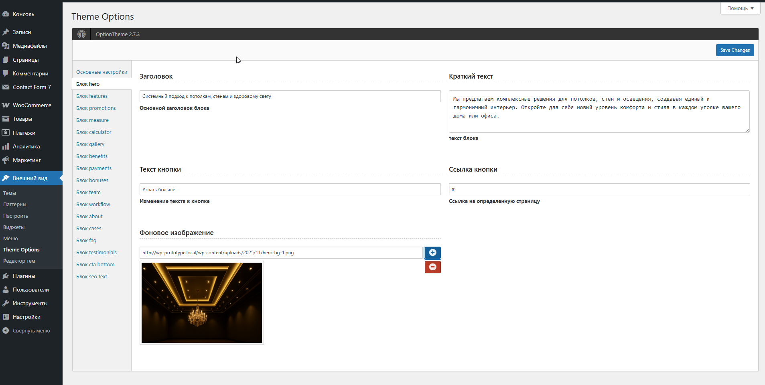Viewport: 765px width, 385px height.
Task: Expand the Помощь help dropdown
Action: tap(740, 8)
